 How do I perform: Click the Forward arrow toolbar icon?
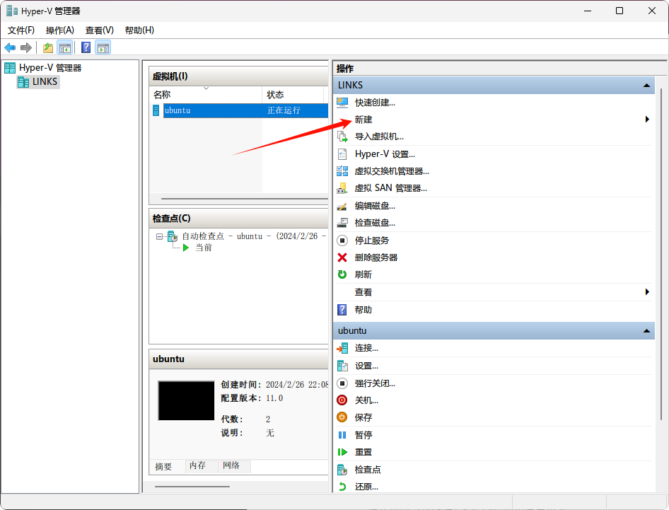pyautogui.click(x=26, y=48)
